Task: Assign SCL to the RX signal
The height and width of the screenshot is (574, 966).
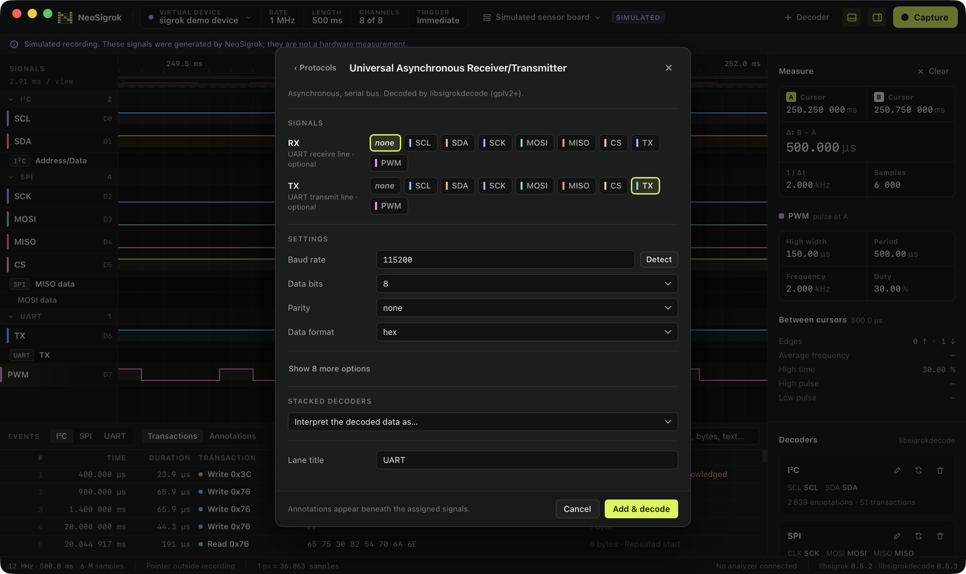Action: point(420,143)
